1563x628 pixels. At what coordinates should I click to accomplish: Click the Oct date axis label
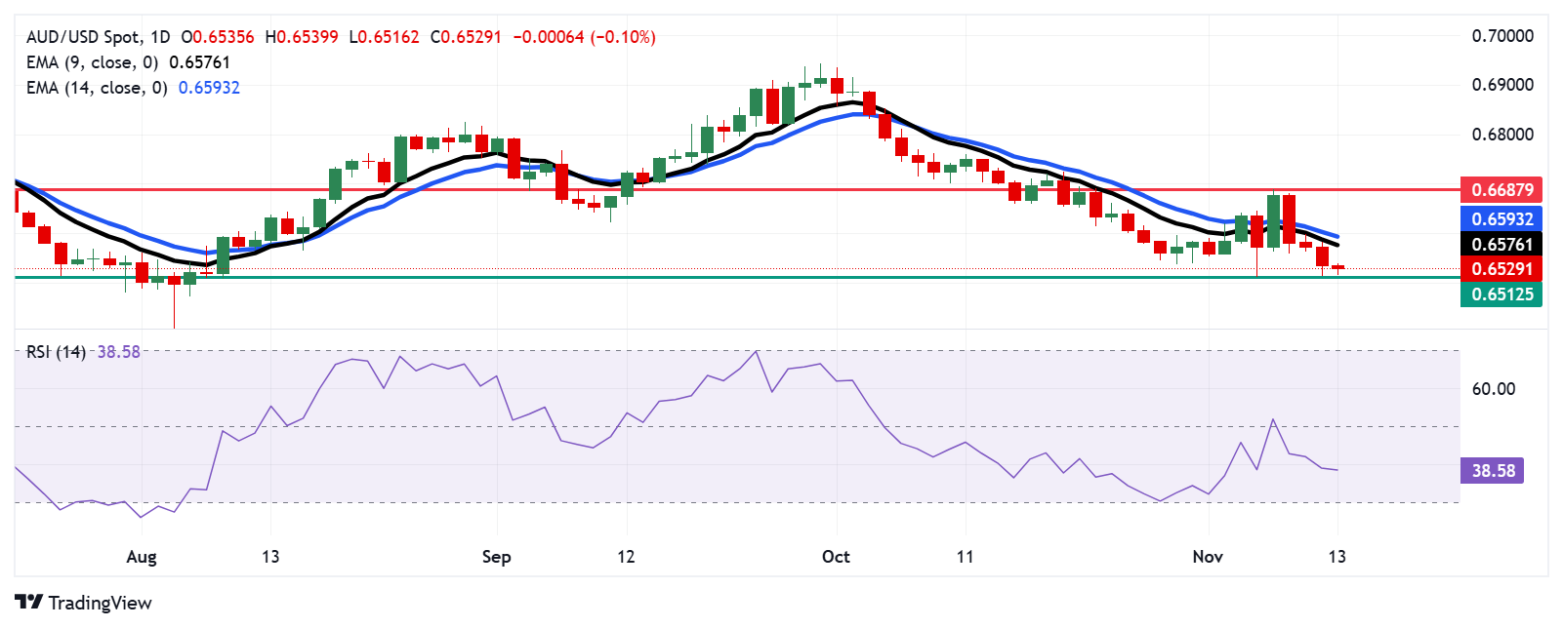836,557
